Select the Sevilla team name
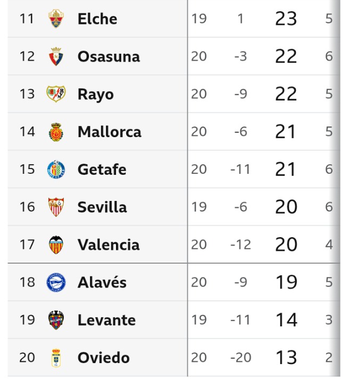 click(x=102, y=207)
